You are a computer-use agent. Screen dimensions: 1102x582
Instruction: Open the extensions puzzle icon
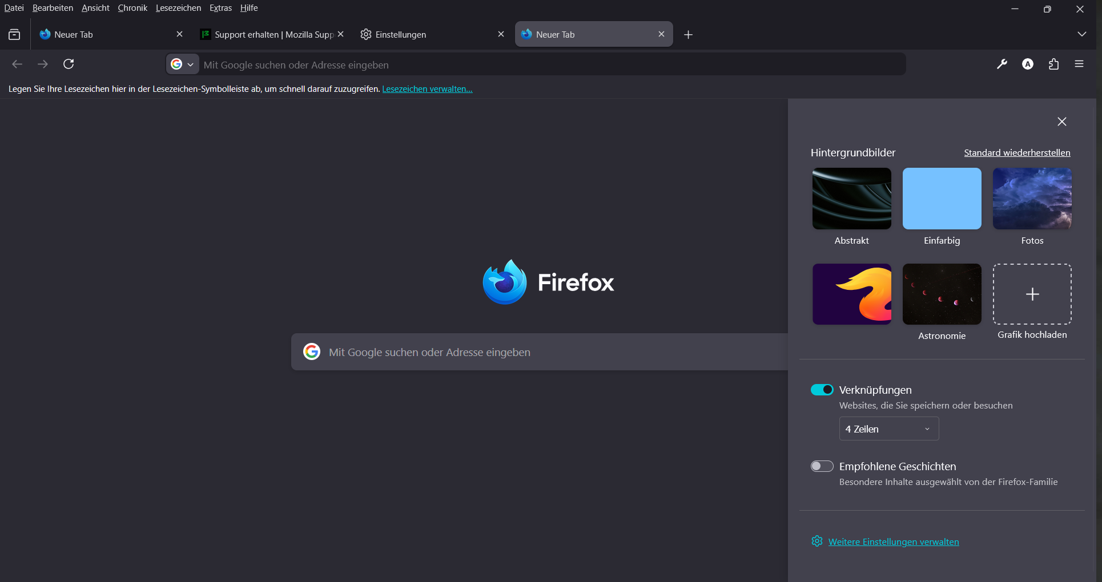pos(1053,64)
